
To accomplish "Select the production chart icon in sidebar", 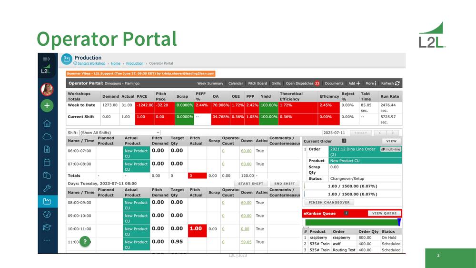I will (47, 201).
